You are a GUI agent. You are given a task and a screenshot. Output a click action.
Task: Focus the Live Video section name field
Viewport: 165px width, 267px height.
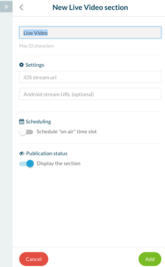click(x=90, y=33)
